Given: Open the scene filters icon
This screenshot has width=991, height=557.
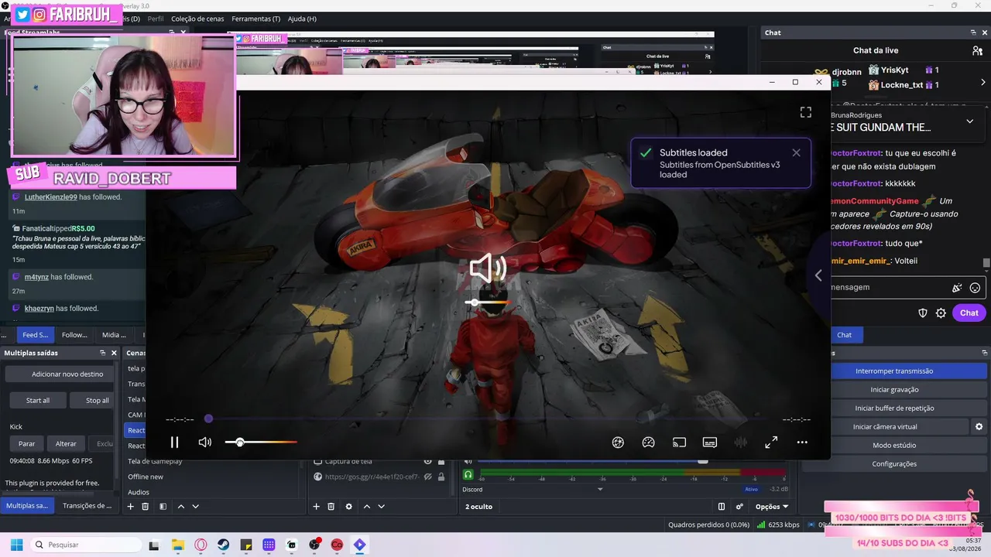Looking at the screenshot, I should click(x=163, y=507).
